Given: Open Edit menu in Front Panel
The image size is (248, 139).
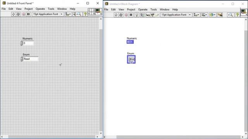Looking at the screenshot, I should pos(11,9).
